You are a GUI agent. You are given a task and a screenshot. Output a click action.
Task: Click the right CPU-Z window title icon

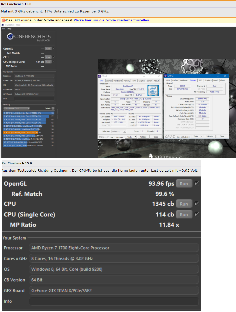coord(166,76)
